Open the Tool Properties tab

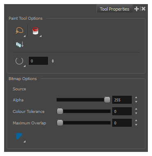coord(115,9)
